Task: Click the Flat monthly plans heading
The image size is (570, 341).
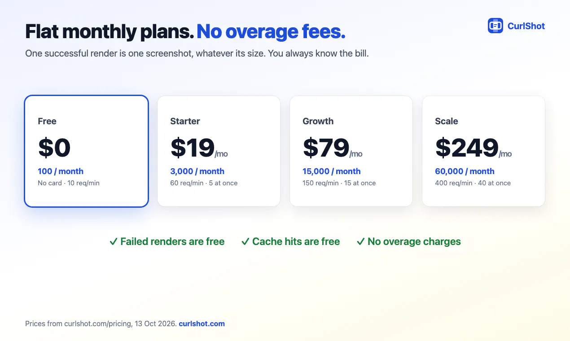Action: pyautogui.click(x=110, y=32)
